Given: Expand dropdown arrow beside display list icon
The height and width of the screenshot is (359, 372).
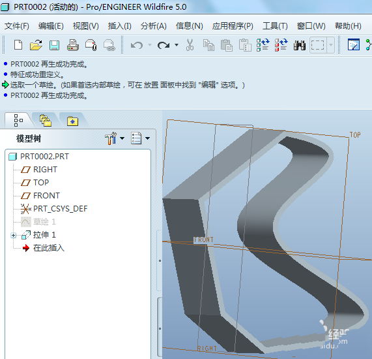Looking at the screenshot, I should [147, 138].
